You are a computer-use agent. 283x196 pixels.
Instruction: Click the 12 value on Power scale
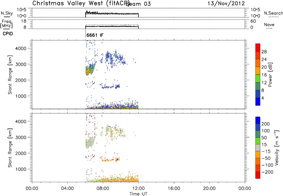pyautogui.click(x=264, y=83)
